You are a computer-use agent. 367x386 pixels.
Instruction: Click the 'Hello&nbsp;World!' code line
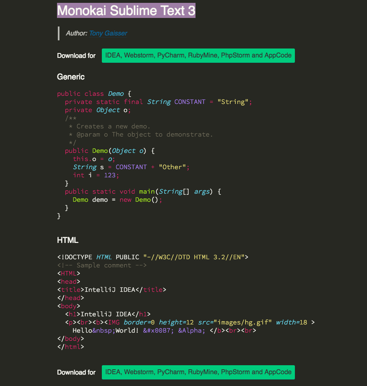(164, 331)
